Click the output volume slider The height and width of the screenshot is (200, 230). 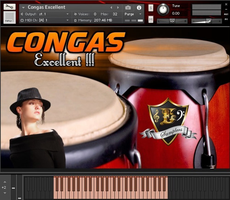(207, 21)
